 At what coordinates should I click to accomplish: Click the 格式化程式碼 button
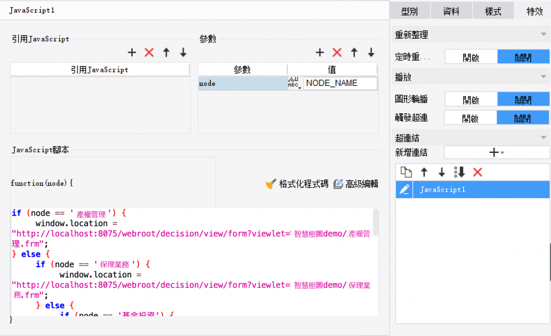click(x=297, y=184)
